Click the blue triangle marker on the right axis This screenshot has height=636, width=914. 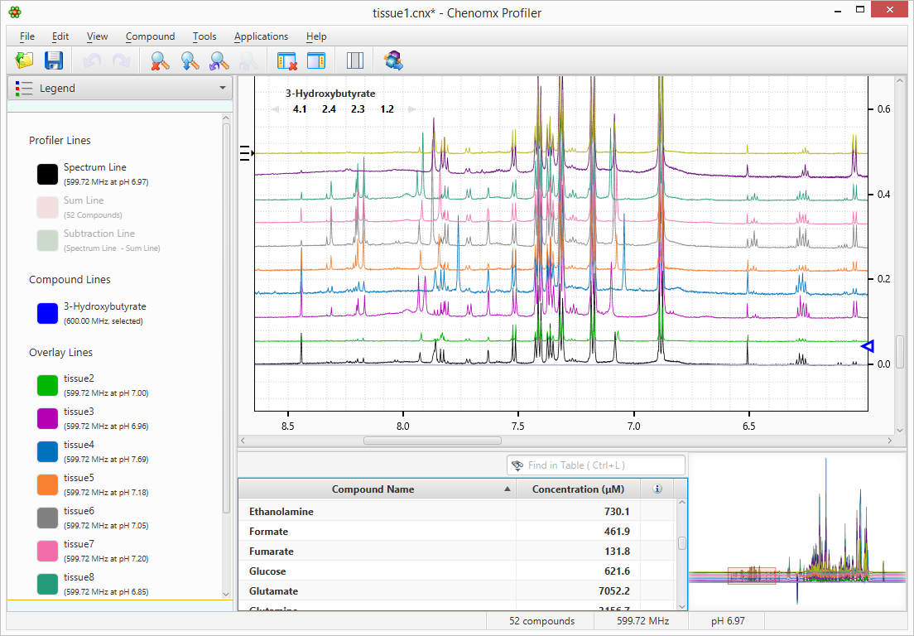pyautogui.click(x=868, y=346)
